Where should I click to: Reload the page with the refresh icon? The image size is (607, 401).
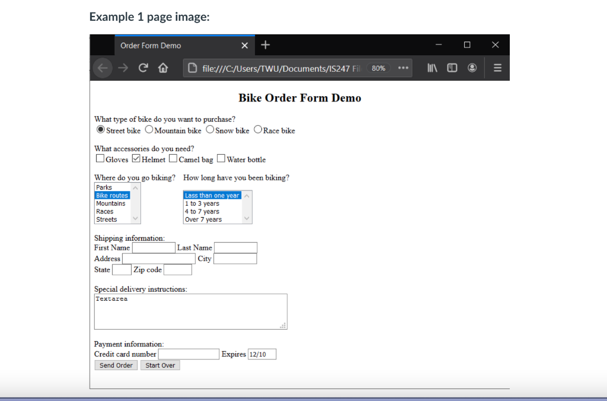pyautogui.click(x=143, y=68)
